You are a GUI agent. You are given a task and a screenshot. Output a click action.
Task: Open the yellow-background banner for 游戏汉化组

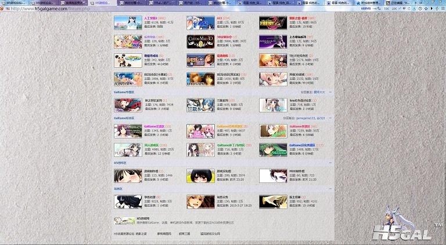[200, 176]
